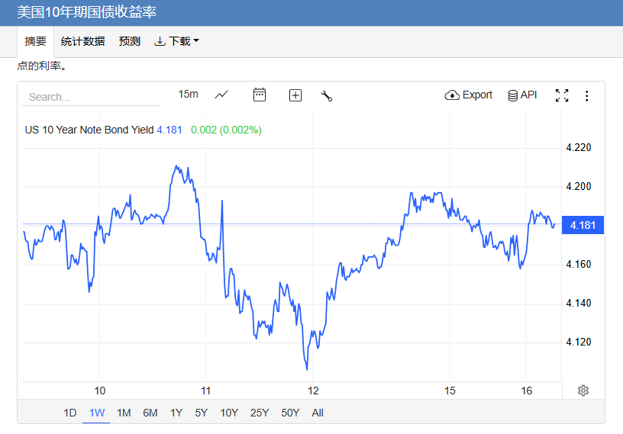The width and height of the screenshot is (623, 434).
Task: Show the All time range
Action: pyautogui.click(x=318, y=413)
